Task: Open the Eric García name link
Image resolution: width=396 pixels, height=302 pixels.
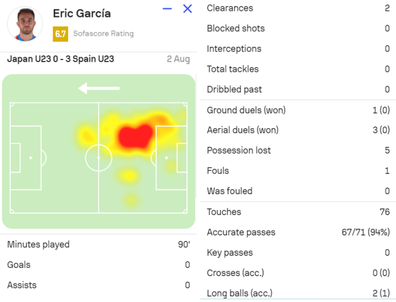Action: (81, 13)
